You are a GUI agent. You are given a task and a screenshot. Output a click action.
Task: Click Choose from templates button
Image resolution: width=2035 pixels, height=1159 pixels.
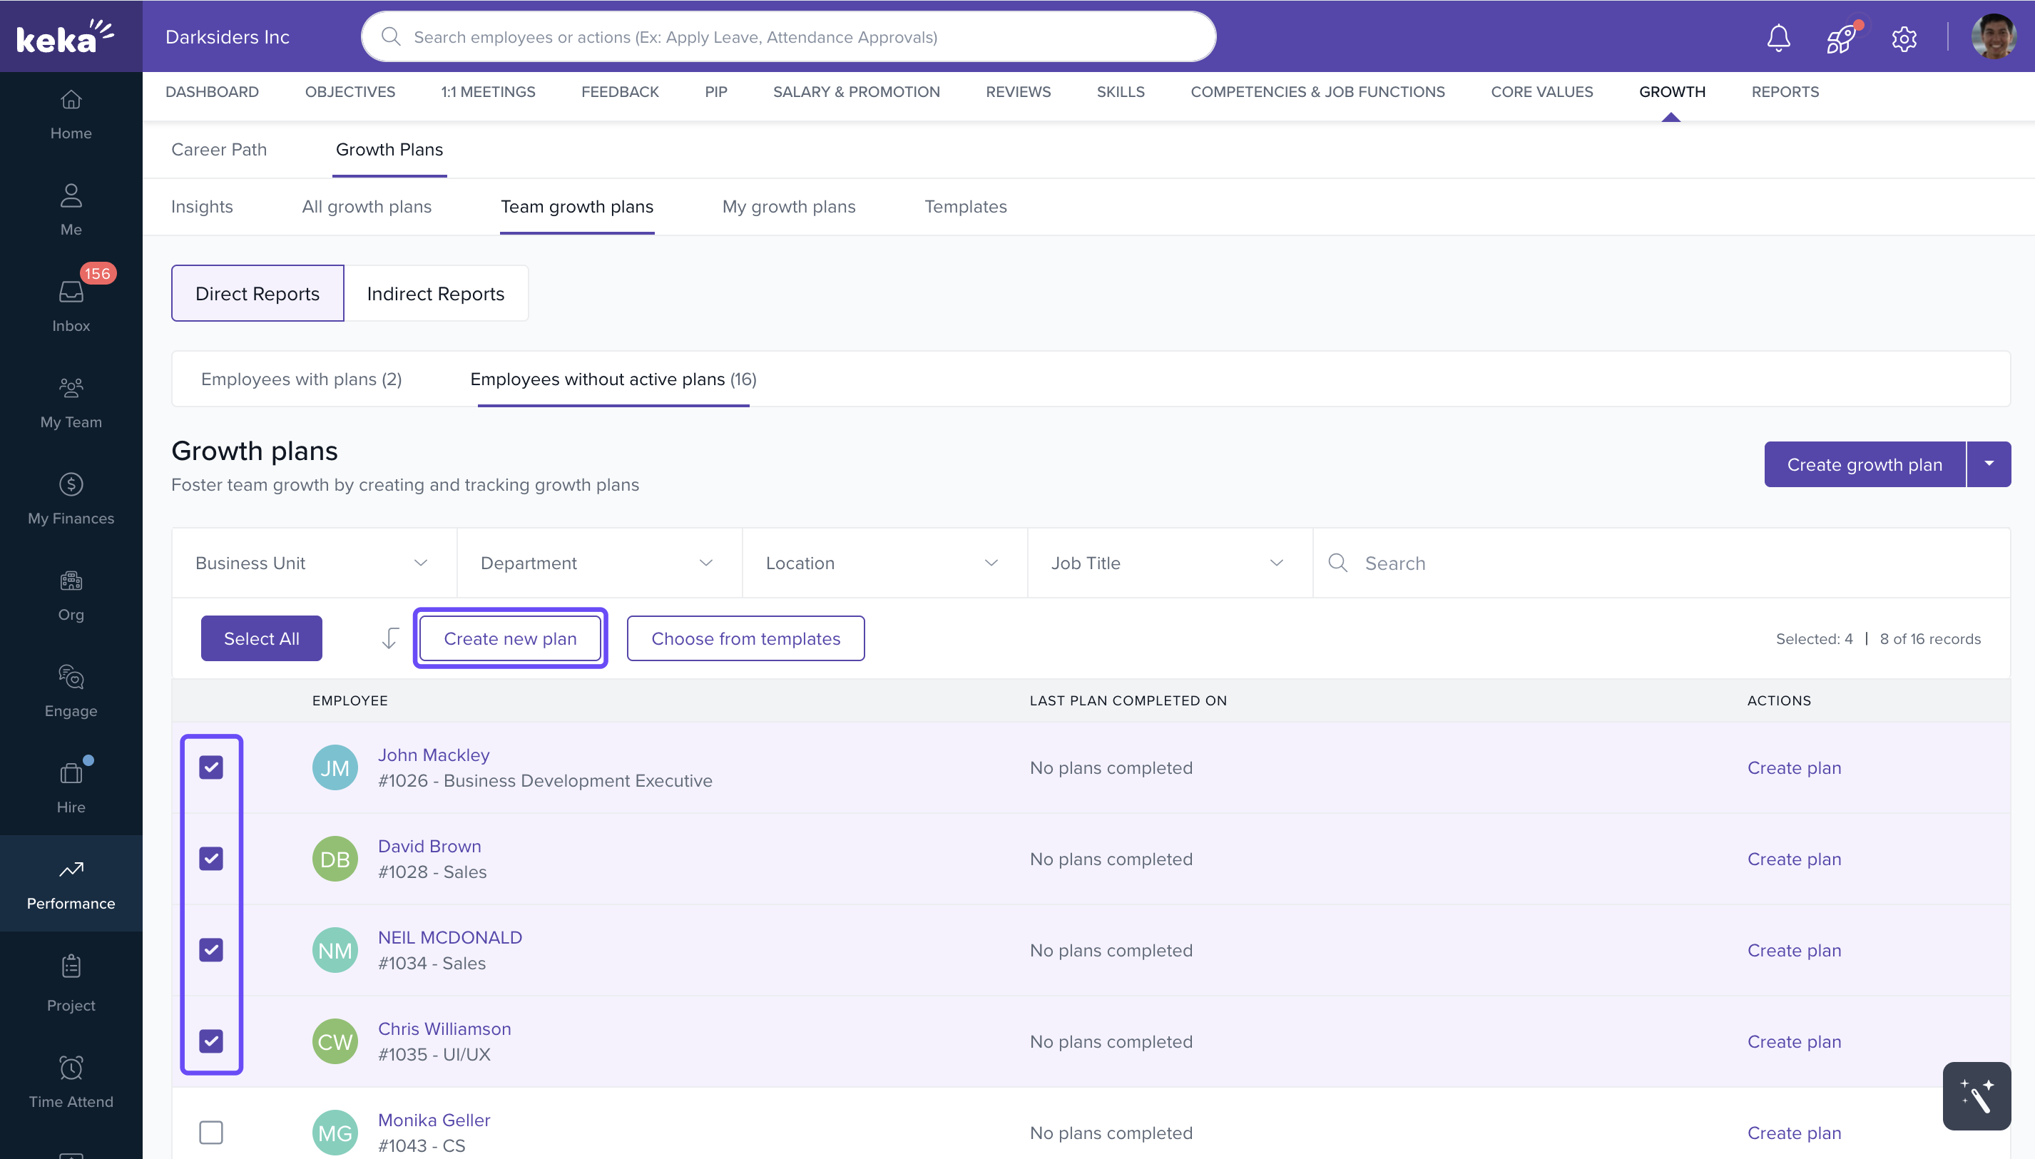click(745, 638)
